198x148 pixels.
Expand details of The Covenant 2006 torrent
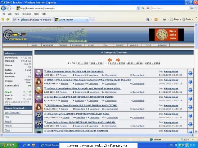45,71
